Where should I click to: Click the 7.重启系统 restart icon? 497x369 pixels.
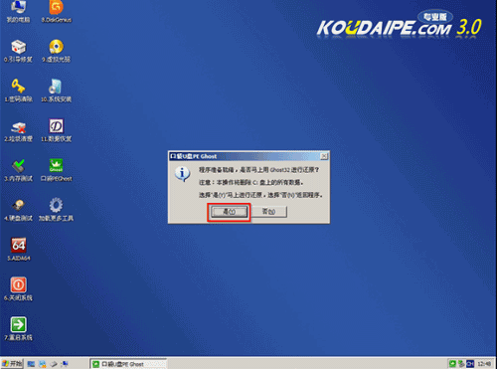click(18, 329)
